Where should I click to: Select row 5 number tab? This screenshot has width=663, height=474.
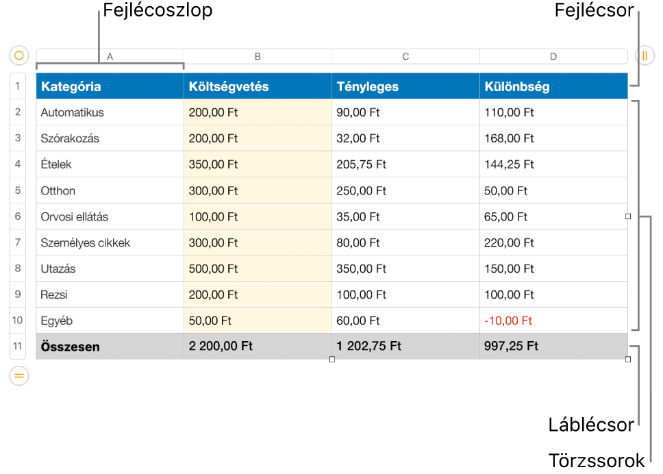point(18,190)
